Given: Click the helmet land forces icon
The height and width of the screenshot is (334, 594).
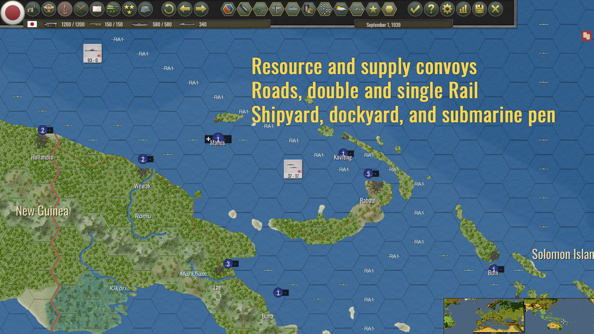Looking at the screenshot, I should tap(145, 9).
